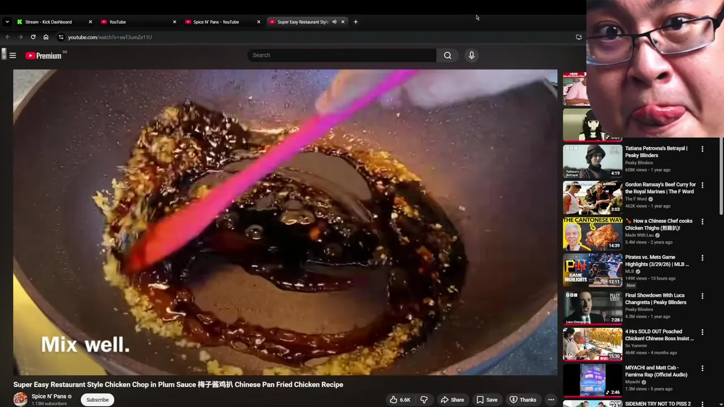The height and width of the screenshot is (407, 724).
Task: Go back in browser history
Action: coord(7,37)
